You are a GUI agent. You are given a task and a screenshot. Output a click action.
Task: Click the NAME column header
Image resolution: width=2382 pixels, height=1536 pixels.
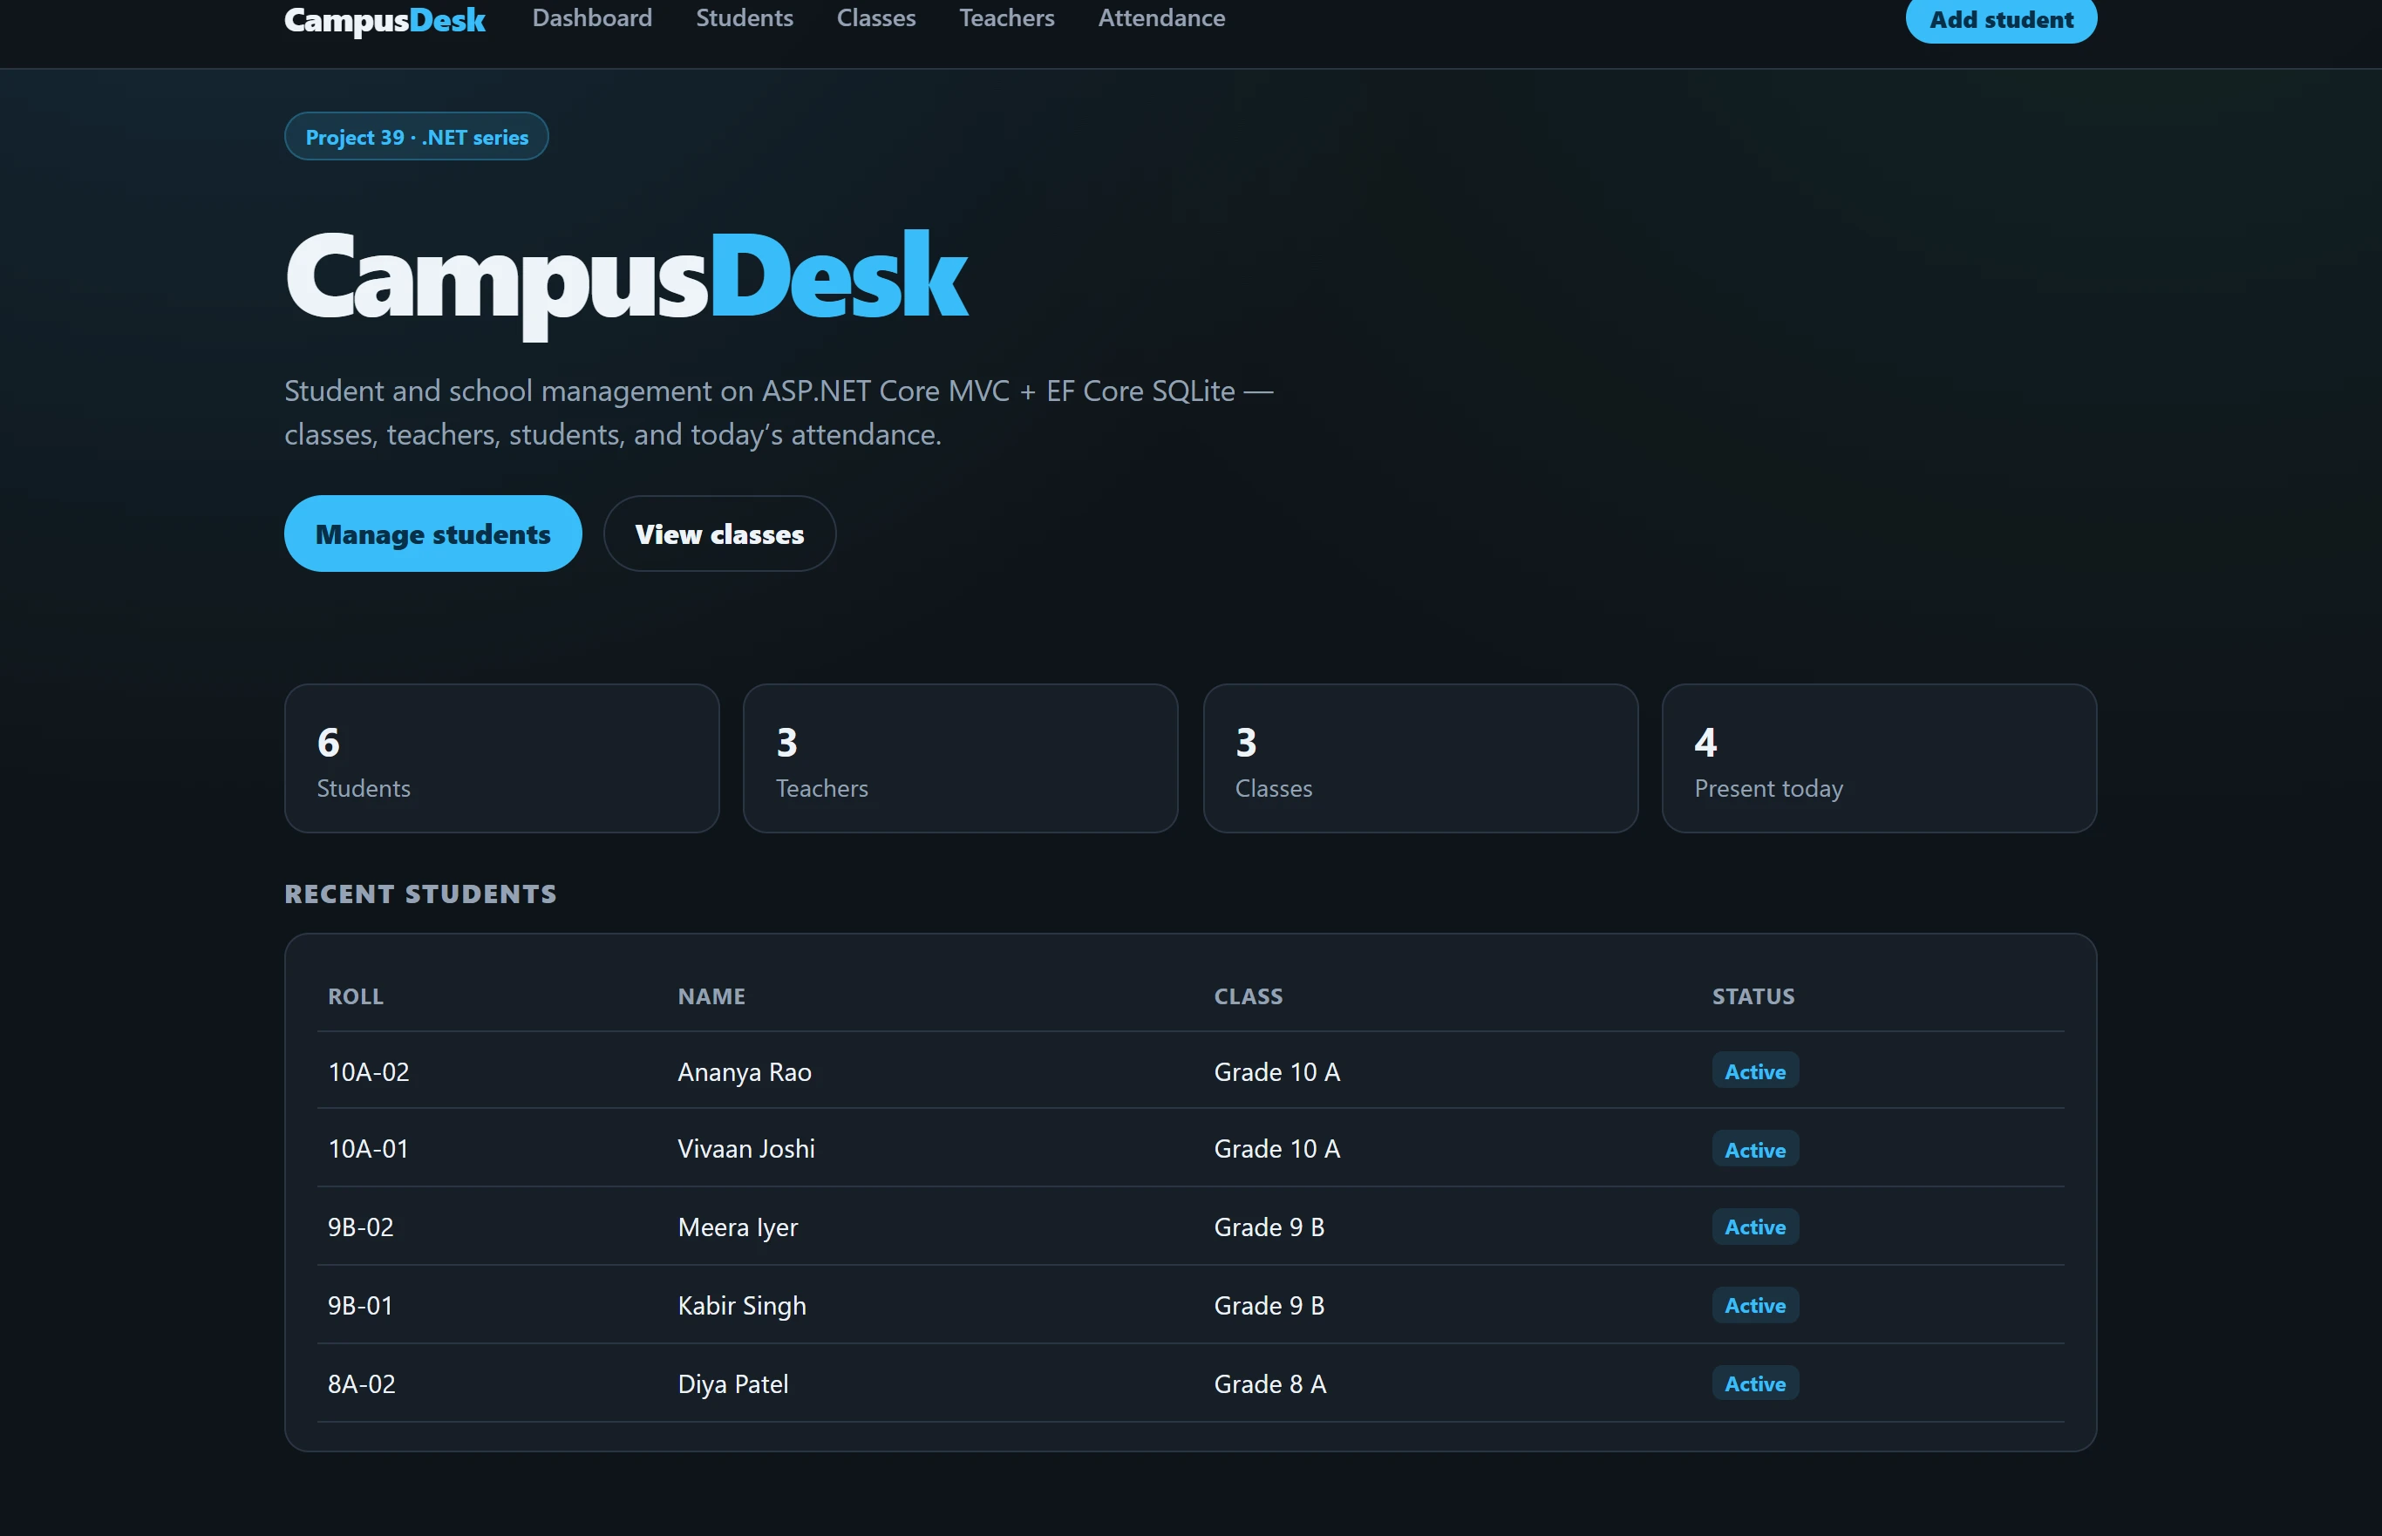(711, 996)
